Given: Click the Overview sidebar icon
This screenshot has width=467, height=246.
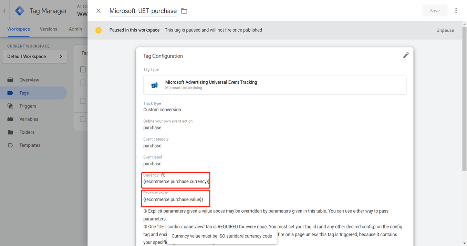Looking at the screenshot, I should pos(10,80).
